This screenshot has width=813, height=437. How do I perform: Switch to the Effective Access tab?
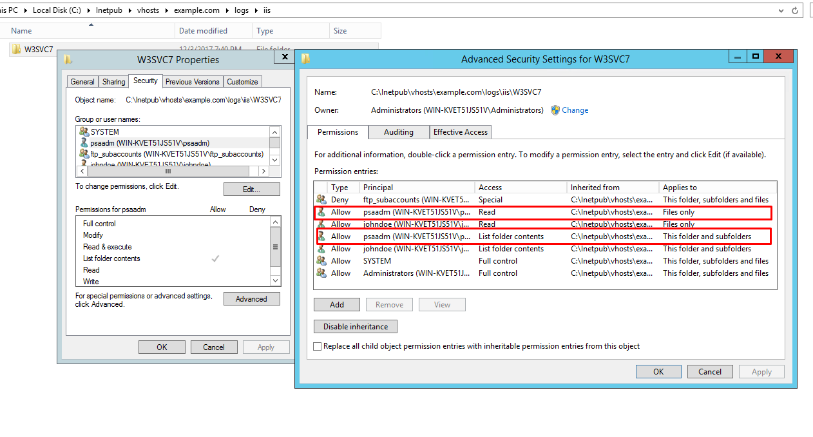click(x=460, y=132)
